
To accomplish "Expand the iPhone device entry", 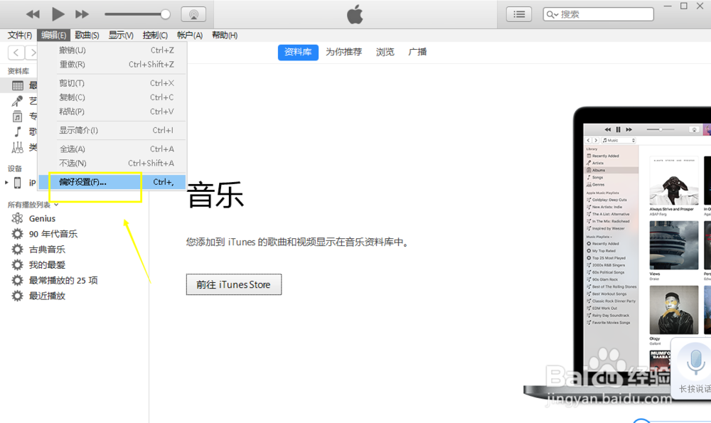I will 6,183.
